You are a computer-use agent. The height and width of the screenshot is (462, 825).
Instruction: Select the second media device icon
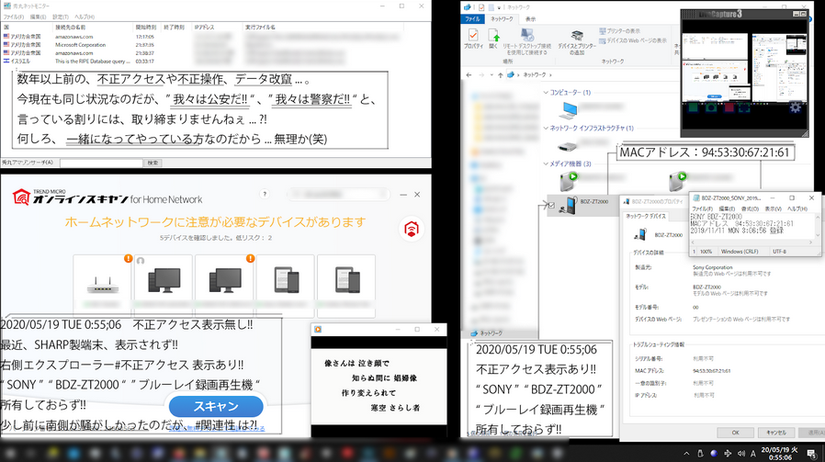pos(678,182)
